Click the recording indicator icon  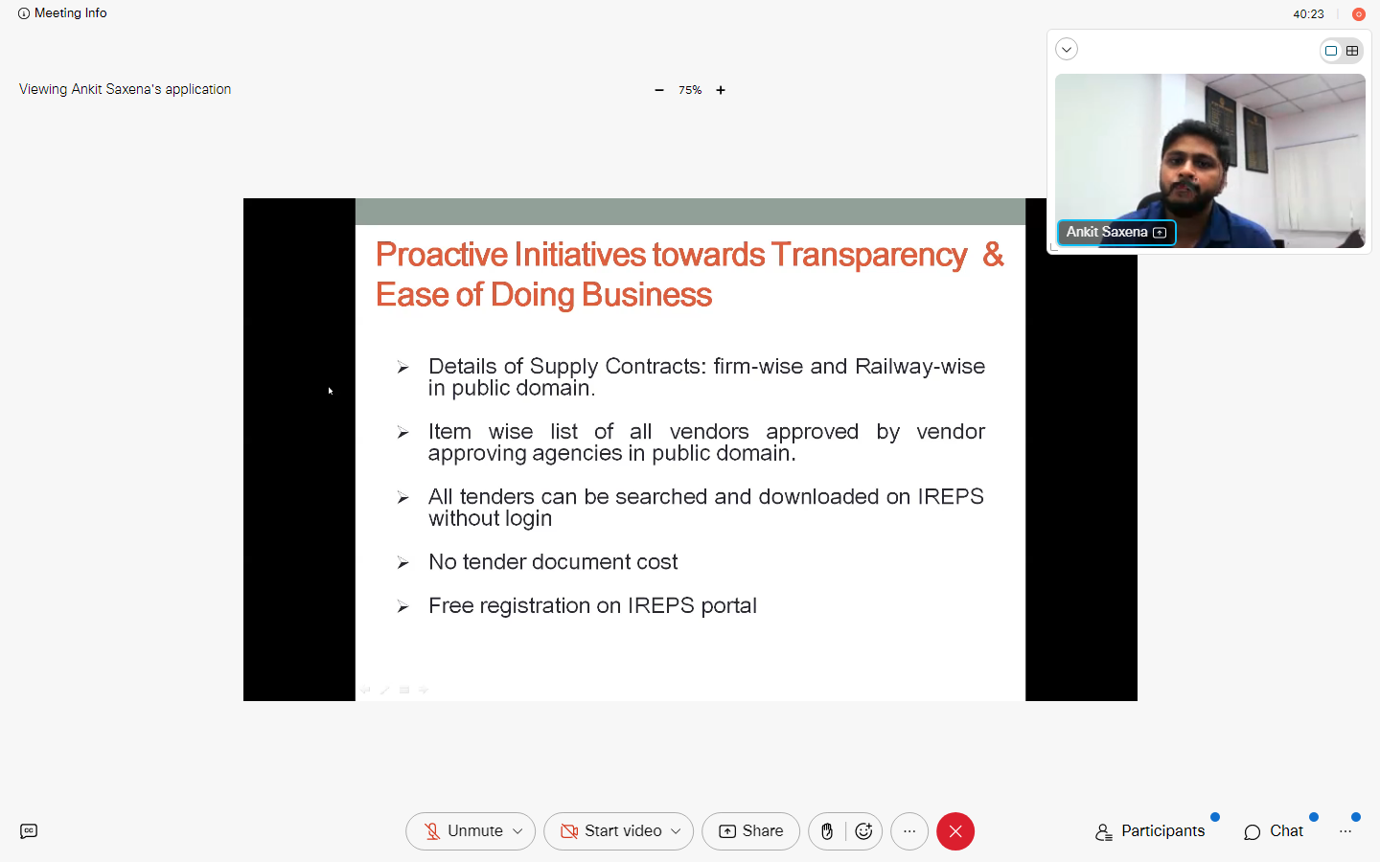(x=1358, y=14)
